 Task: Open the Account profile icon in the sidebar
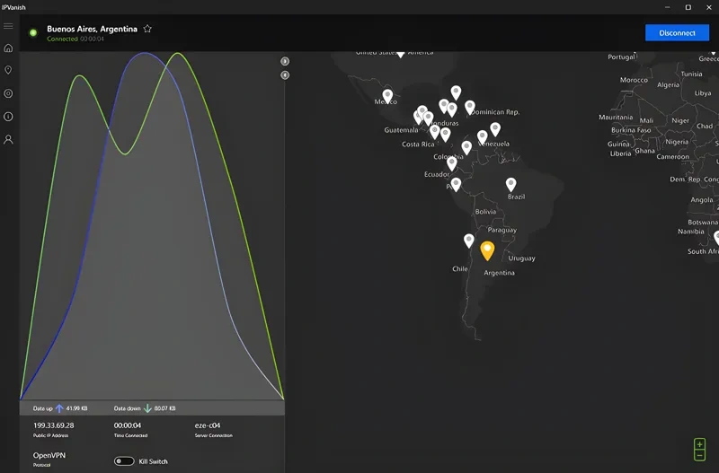(x=8, y=140)
